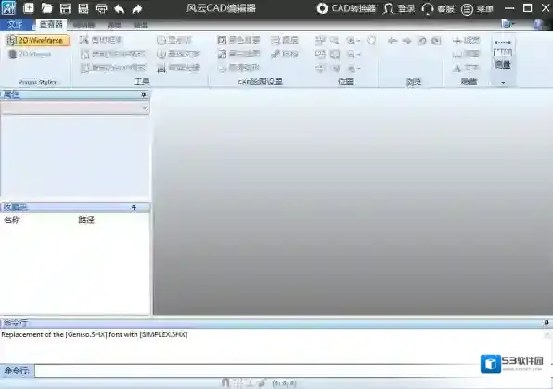The height and width of the screenshot is (389, 553).
Task: Open the 输出 output tab
Action: (140, 25)
